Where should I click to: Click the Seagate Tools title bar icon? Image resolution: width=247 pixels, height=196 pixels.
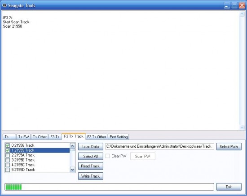4,5
